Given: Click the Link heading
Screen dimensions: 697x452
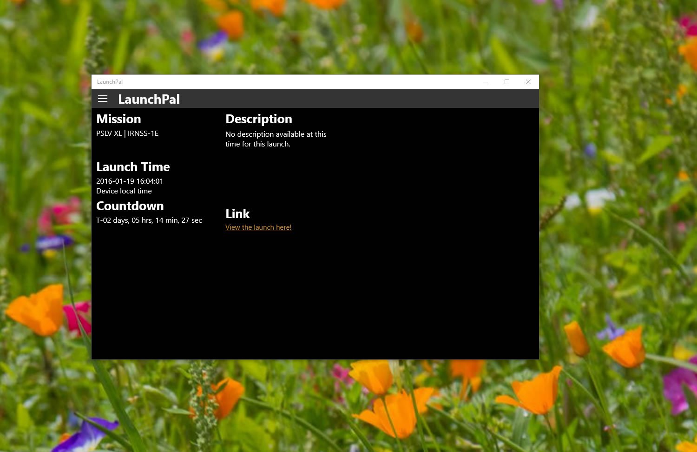Looking at the screenshot, I should click(x=237, y=214).
